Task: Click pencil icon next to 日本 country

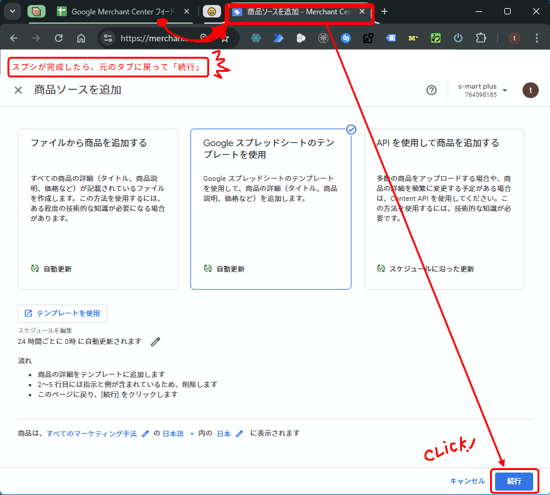Action: 239,433
